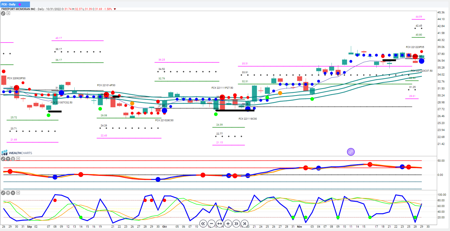Open the FCX - Daily chart tab
This screenshot has height=231, width=450.
click(15, 4)
